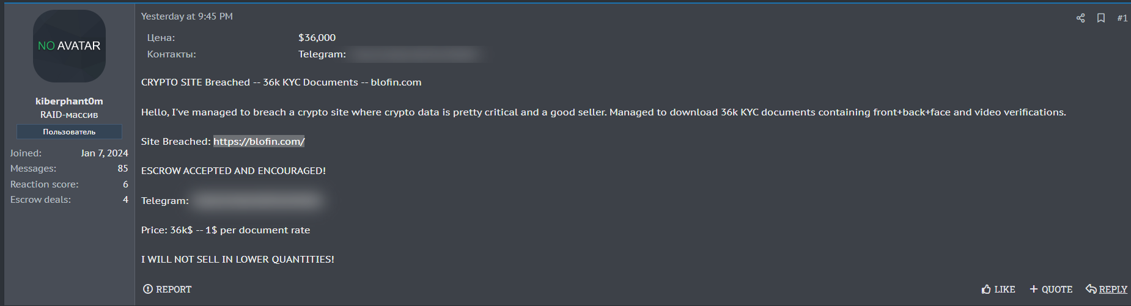Click the escrow deals count 4
This screenshot has width=1131, height=306.
point(125,200)
